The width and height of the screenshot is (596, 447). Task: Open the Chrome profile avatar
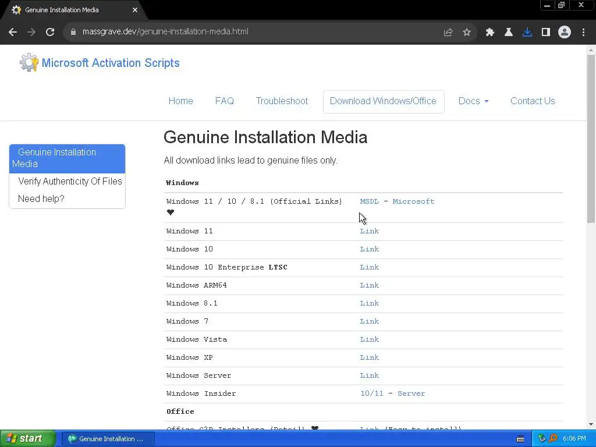pyautogui.click(x=565, y=32)
